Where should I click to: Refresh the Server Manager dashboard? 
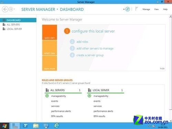pos(128,9)
